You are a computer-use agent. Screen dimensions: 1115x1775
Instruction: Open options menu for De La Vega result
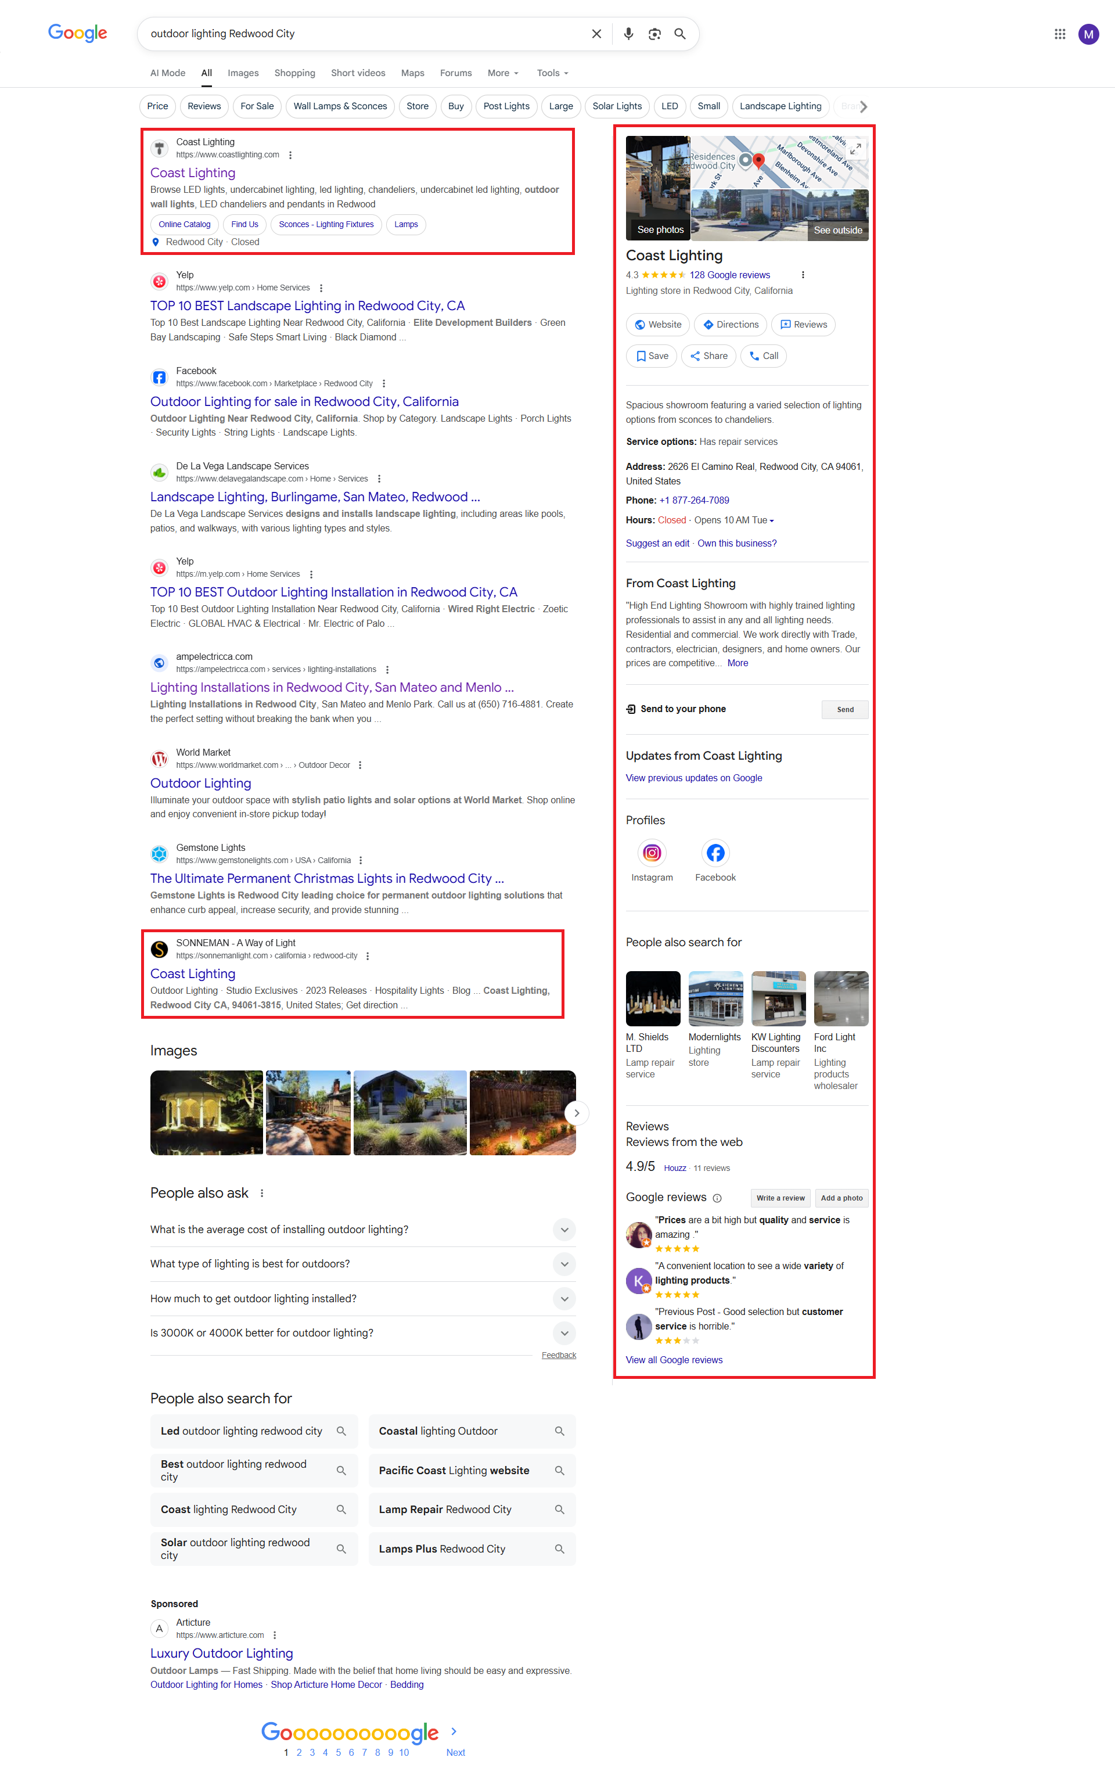click(x=379, y=479)
